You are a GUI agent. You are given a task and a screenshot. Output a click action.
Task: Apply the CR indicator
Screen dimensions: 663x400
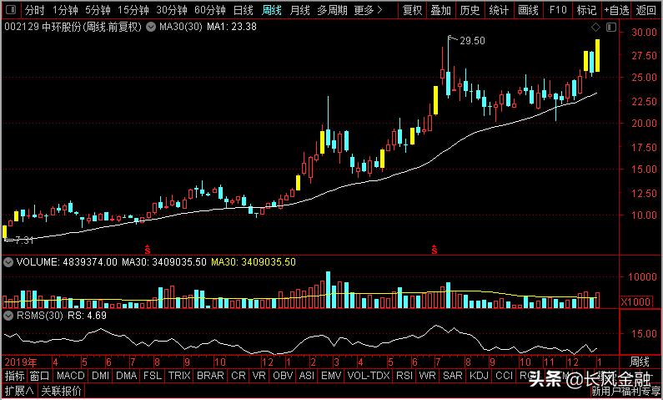click(x=238, y=376)
